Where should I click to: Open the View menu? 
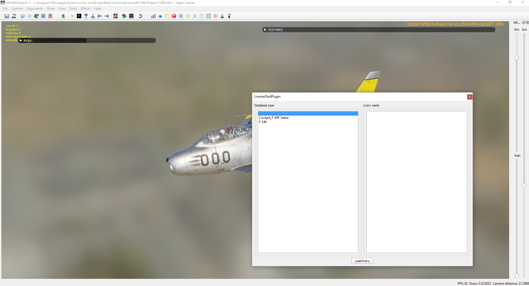(x=62, y=9)
